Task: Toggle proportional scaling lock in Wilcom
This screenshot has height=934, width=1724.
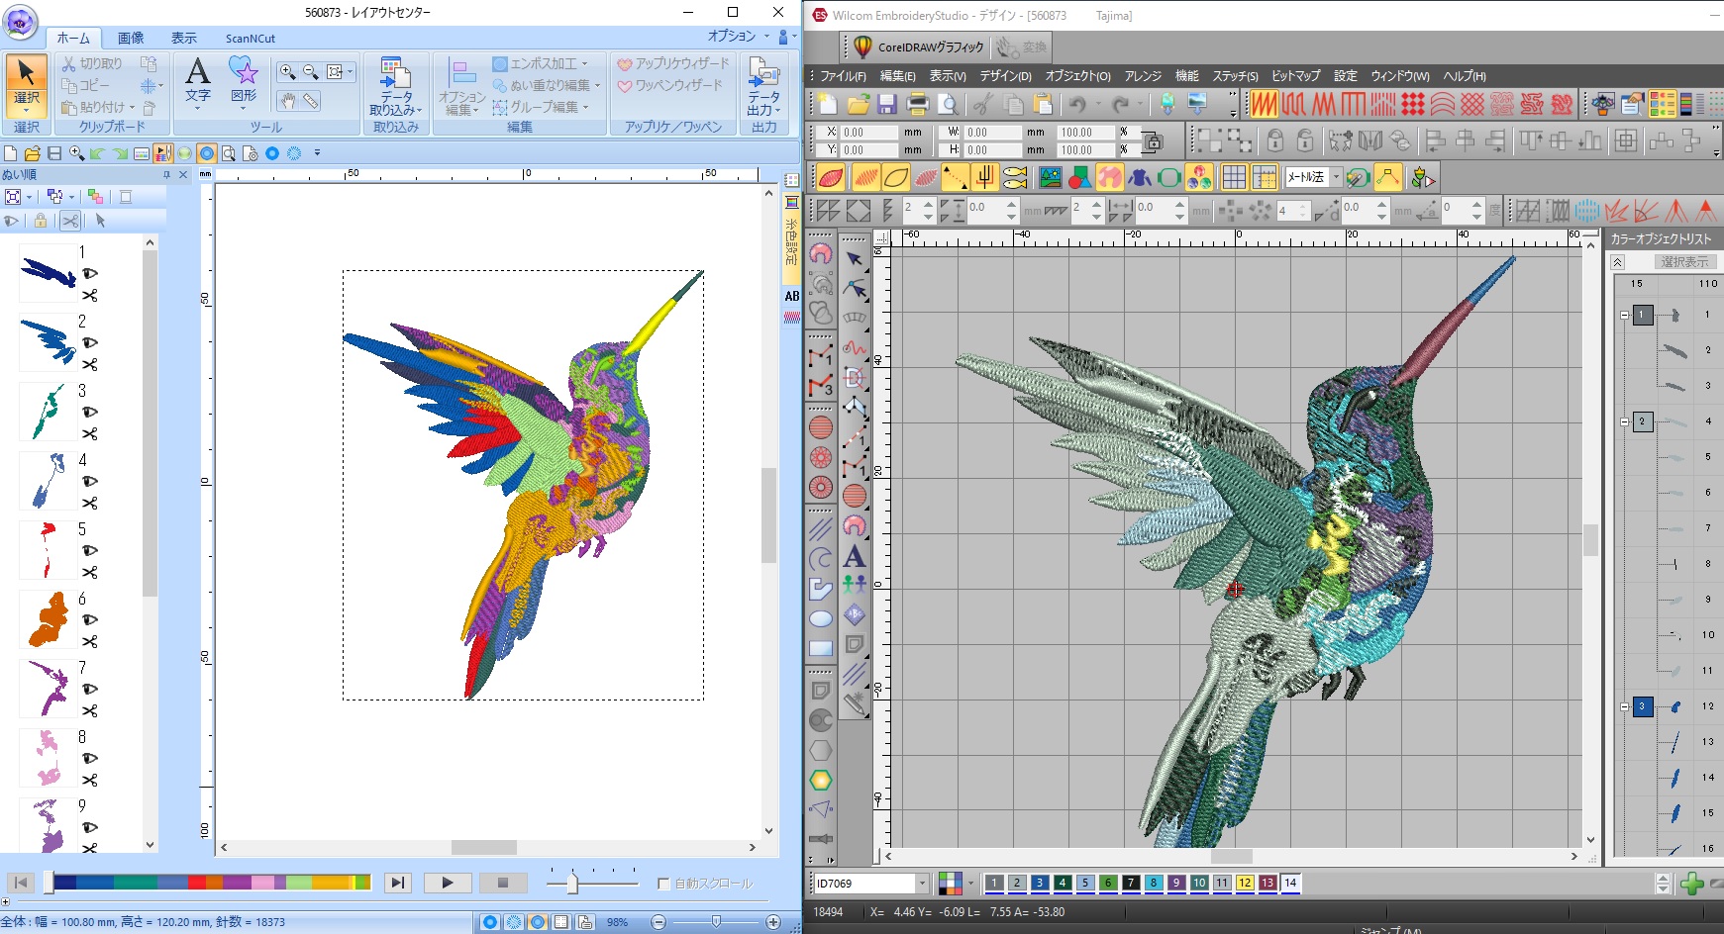Action: [x=1153, y=141]
